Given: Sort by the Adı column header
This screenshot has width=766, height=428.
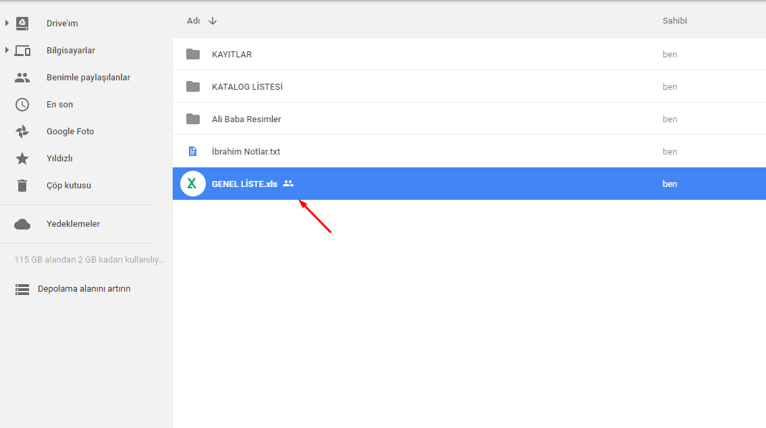Looking at the screenshot, I should tap(194, 20).
